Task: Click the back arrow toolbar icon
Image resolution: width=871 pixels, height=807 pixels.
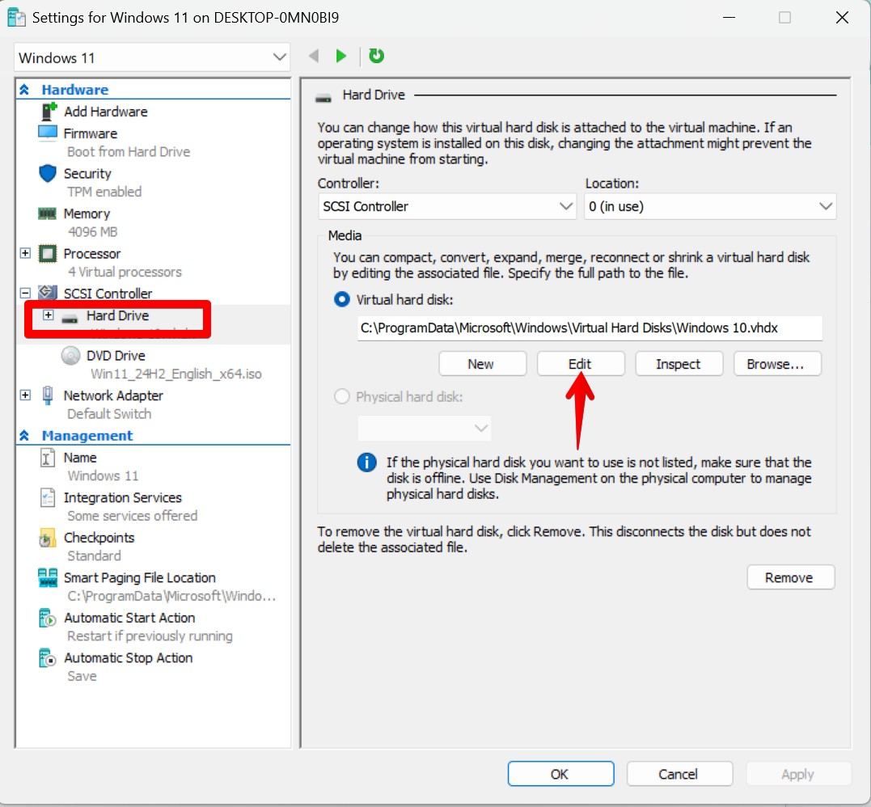Action: pyautogui.click(x=314, y=56)
